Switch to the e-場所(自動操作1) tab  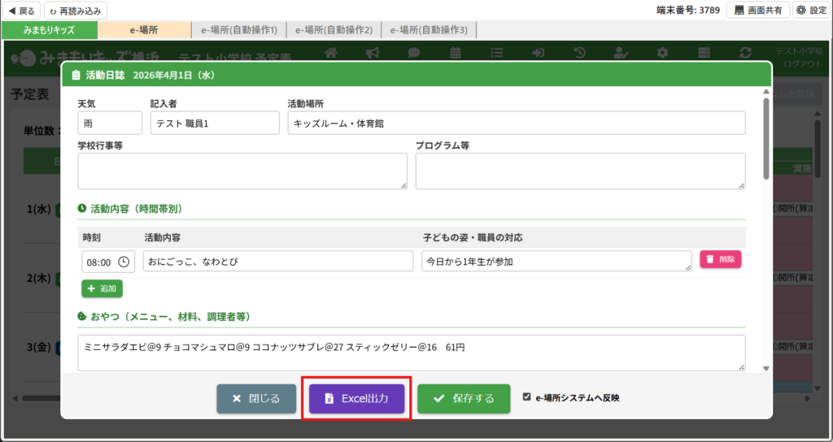(x=238, y=30)
